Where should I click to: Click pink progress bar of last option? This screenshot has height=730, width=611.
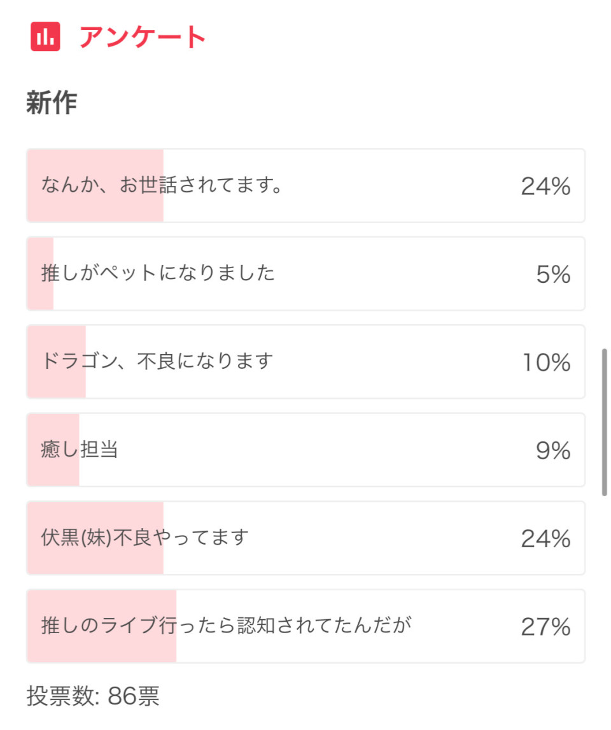102,626
